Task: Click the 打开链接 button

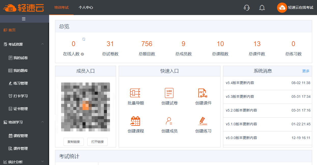Action: click(98, 142)
